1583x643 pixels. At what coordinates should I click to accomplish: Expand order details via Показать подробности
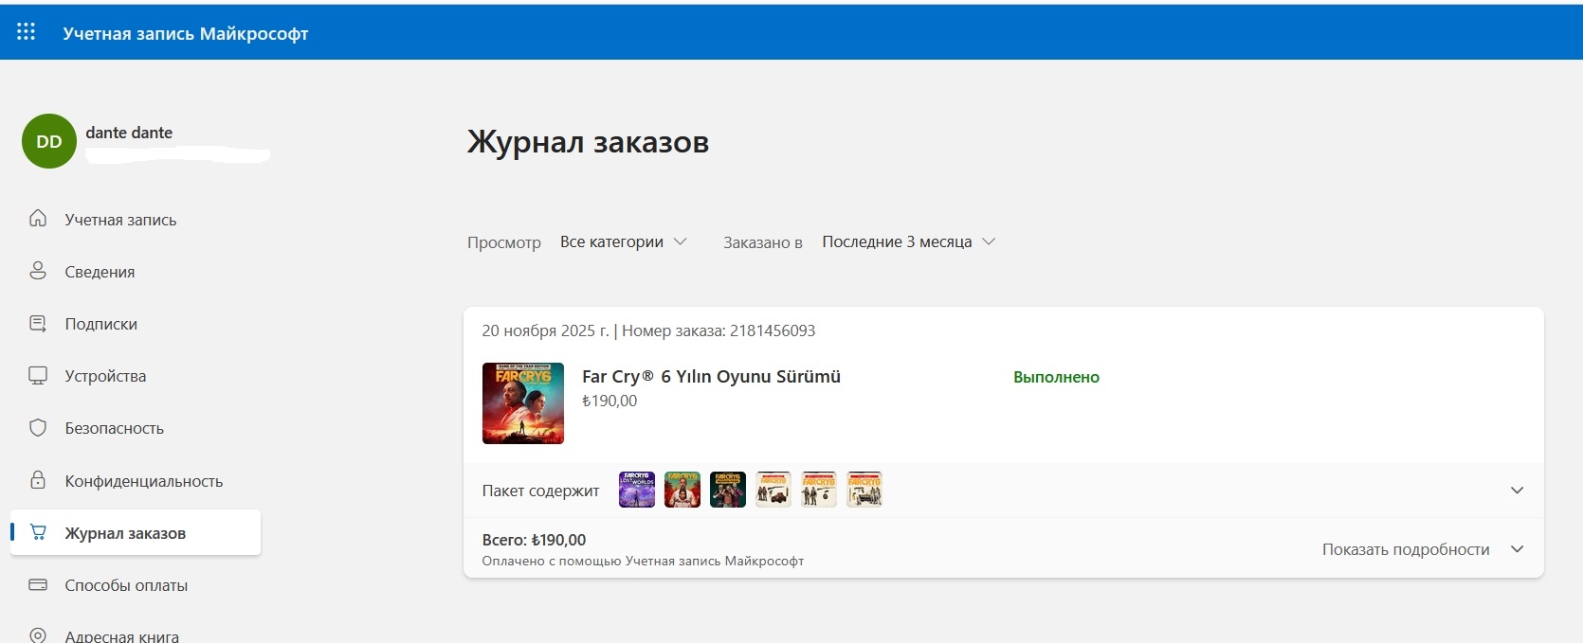(1423, 549)
